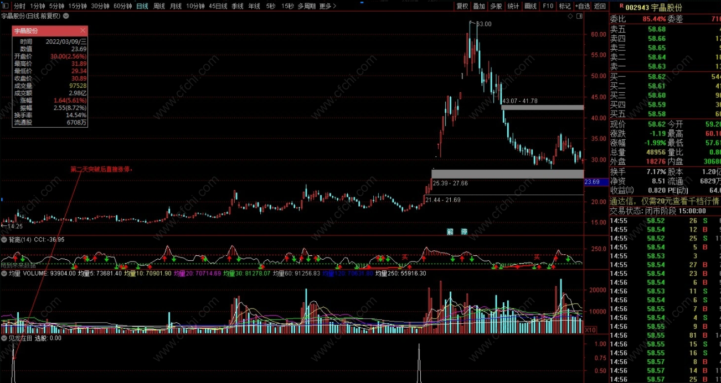Select the 买一 order row at 58.62
The image size is (721, 383).
[x=665, y=77]
